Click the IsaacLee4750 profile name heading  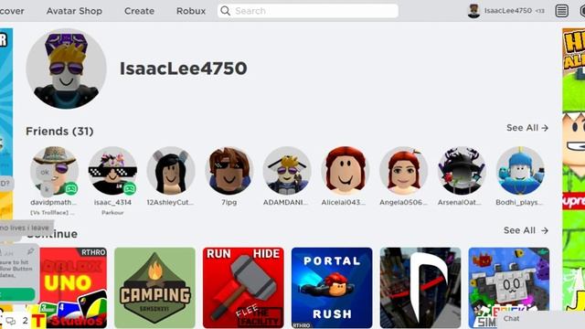point(183,69)
